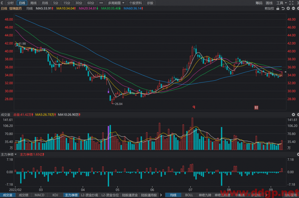
Task: Select the 60分 minute period
Action: [x=91, y=3]
